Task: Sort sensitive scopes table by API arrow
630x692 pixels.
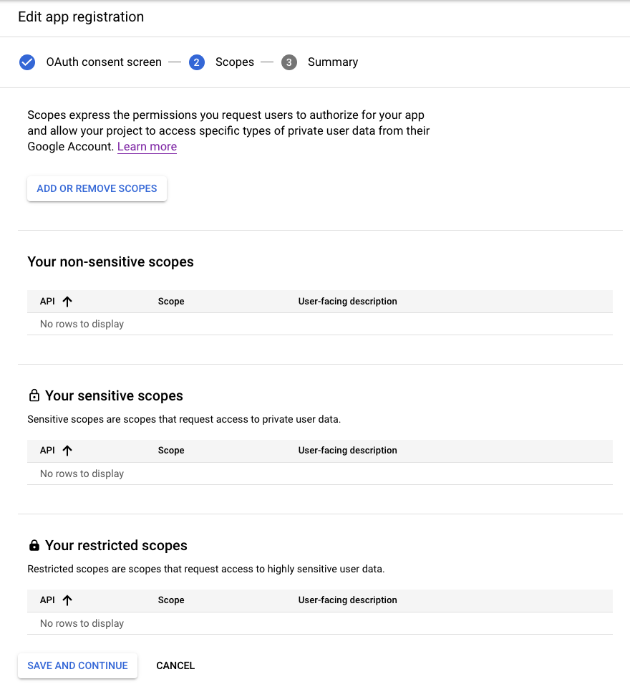Action: coord(67,451)
